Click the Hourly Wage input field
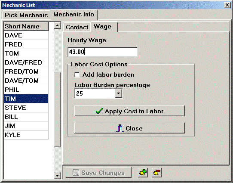 tap(103, 52)
